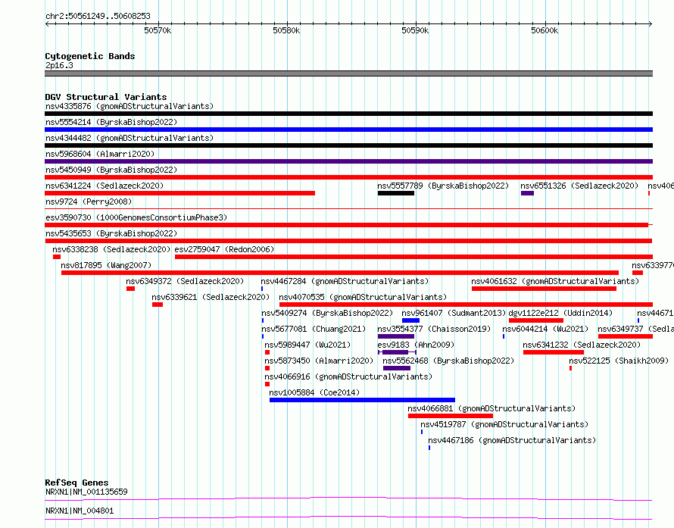Open variant nsv5873450 (Almarri2020) label
The width and height of the screenshot is (674, 528).
319,361
